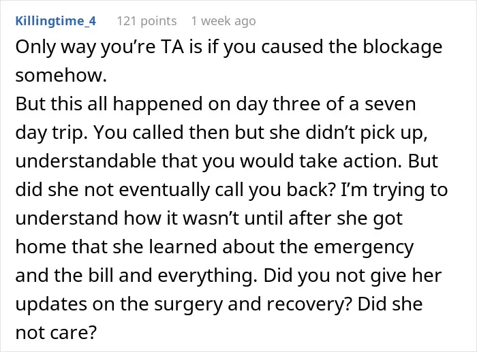Click the word seven in the comment

pos(390,104)
